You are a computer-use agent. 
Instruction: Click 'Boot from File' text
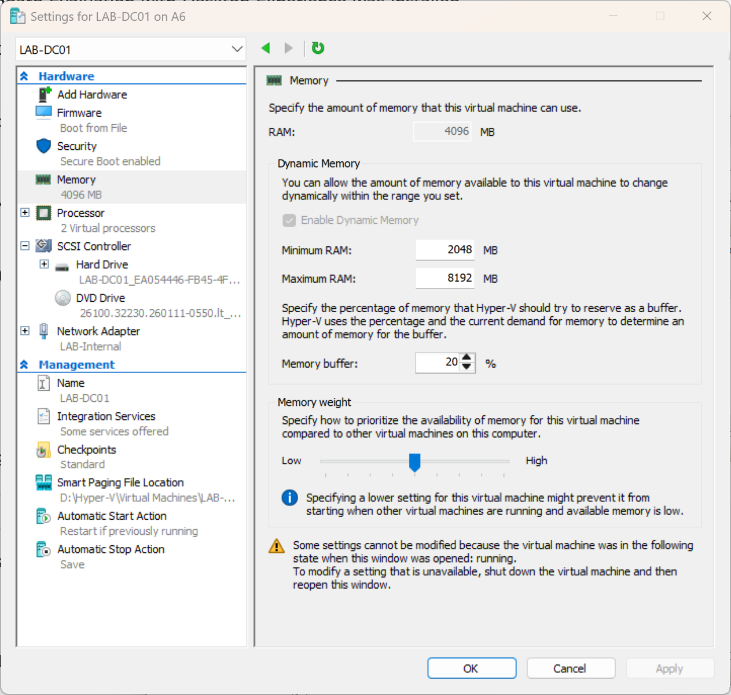coord(93,128)
